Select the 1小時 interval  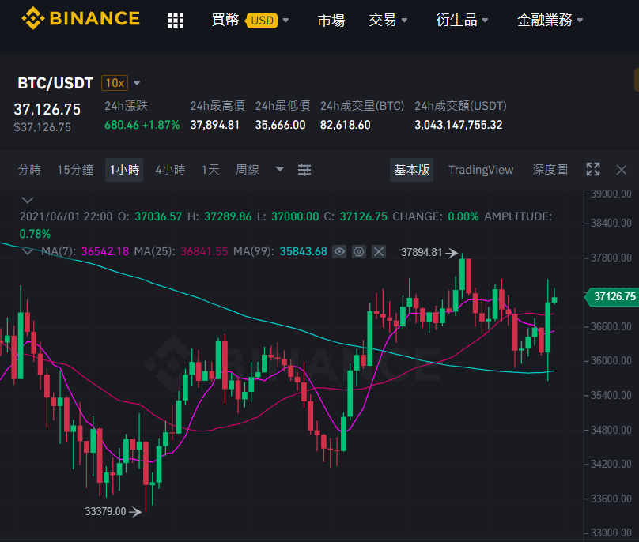(x=124, y=170)
